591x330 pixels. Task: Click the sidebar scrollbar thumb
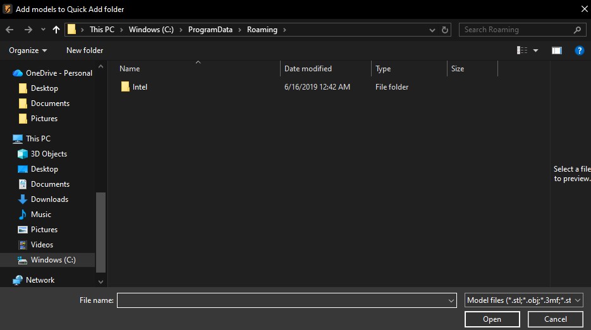[101, 232]
